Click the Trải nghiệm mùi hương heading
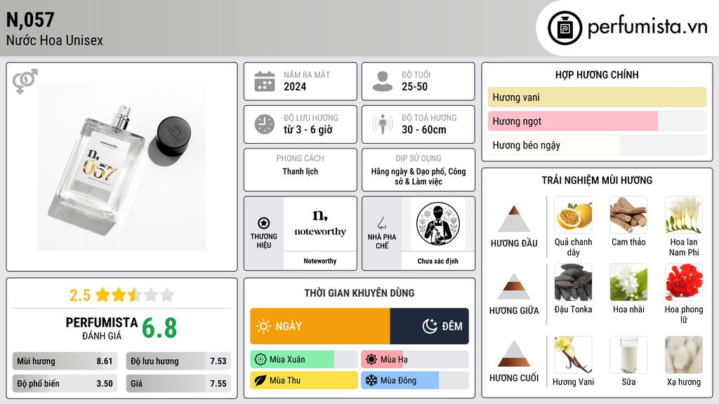 [x=597, y=180]
